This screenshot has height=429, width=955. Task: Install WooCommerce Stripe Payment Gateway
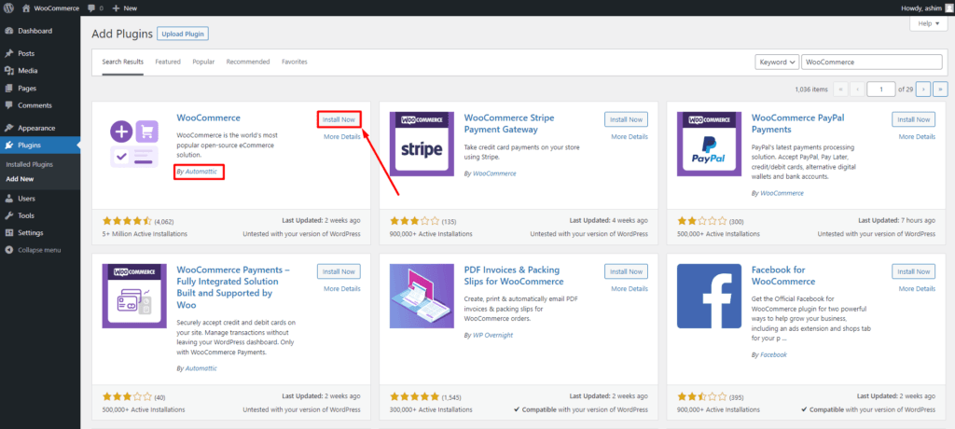tap(626, 119)
